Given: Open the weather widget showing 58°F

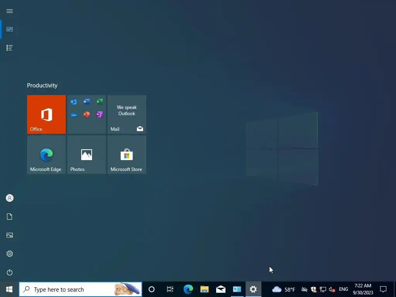Looking at the screenshot, I should [x=283, y=289].
